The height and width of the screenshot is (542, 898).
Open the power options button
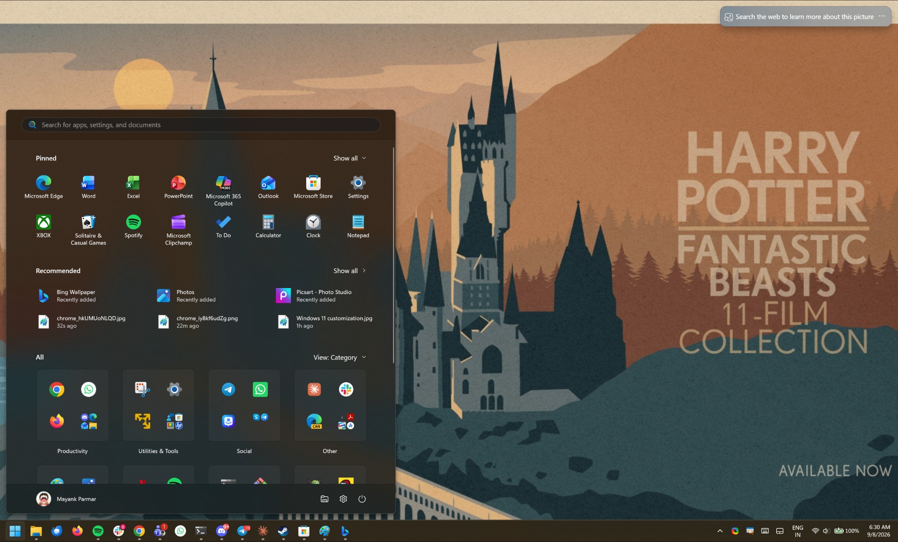click(x=362, y=499)
